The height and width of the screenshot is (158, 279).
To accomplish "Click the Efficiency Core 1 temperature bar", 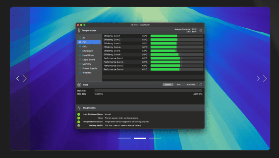I will click(177, 36).
